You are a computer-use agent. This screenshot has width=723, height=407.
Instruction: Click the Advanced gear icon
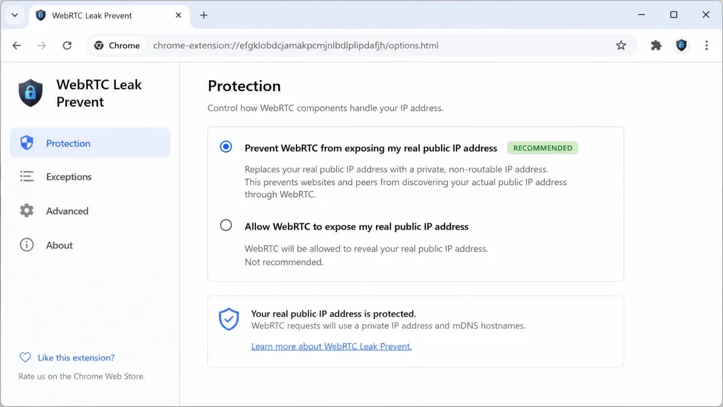[27, 210]
